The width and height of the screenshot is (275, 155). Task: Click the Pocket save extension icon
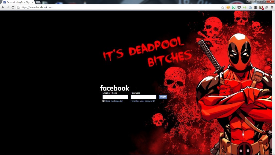tap(239, 7)
